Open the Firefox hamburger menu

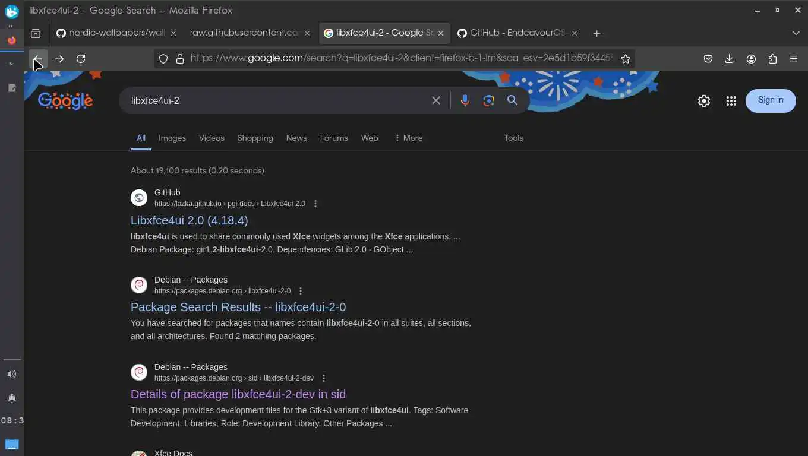click(794, 59)
